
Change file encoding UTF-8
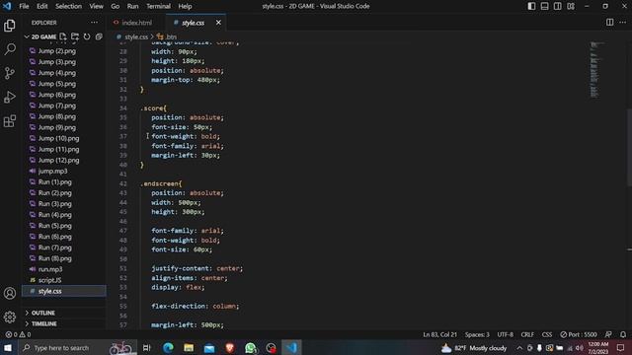tap(505, 334)
